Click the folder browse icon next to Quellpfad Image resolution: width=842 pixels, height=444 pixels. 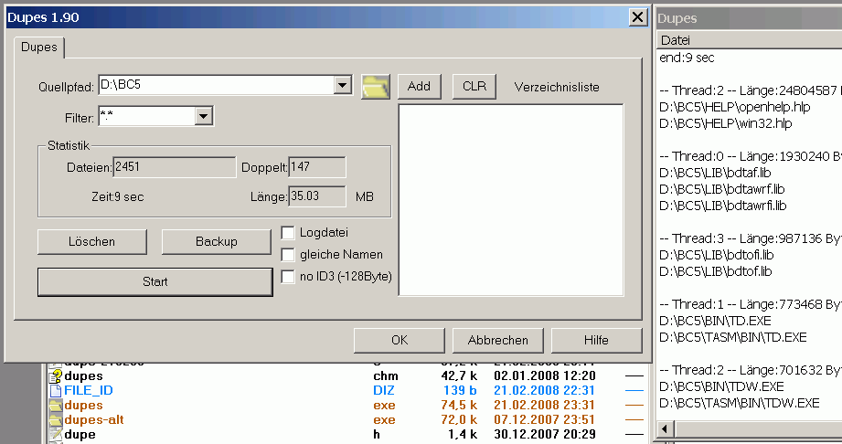click(x=375, y=86)
